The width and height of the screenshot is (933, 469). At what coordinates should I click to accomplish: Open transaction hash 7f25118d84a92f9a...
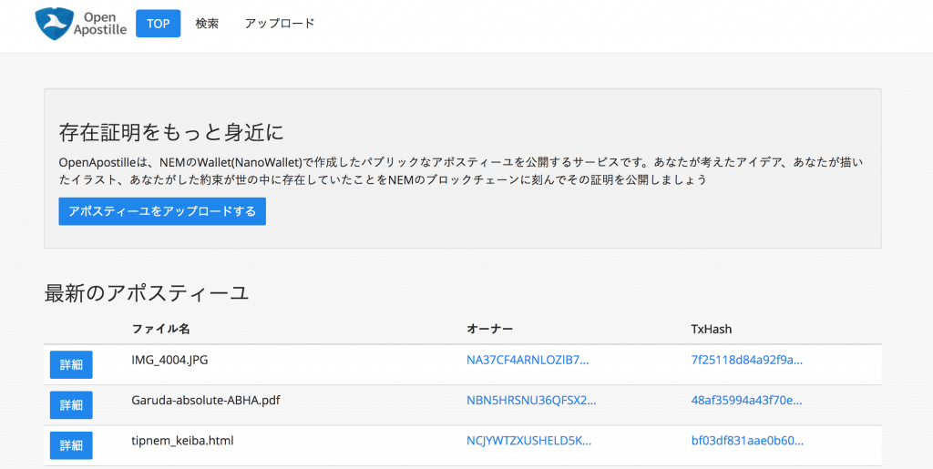(747, 360)
